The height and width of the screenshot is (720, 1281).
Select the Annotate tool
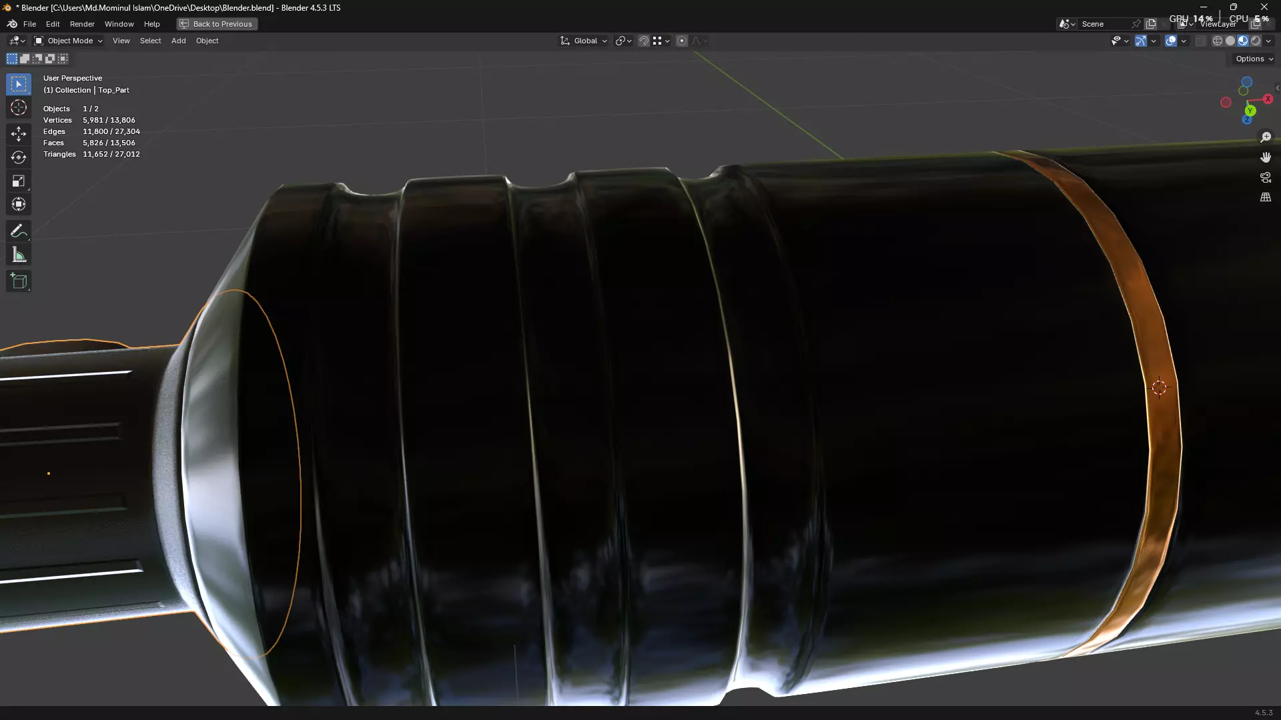coord(19,231)
